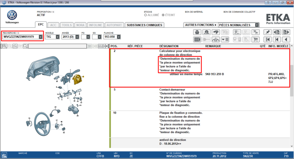
Task: Open the dropdown list filter icon
Action: (225, 39)
